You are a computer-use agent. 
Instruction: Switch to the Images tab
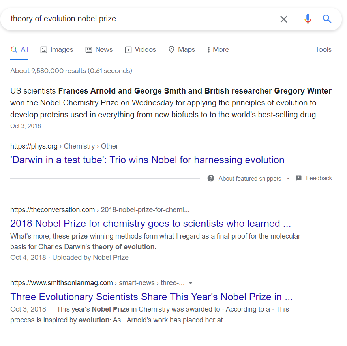(57, 50)
